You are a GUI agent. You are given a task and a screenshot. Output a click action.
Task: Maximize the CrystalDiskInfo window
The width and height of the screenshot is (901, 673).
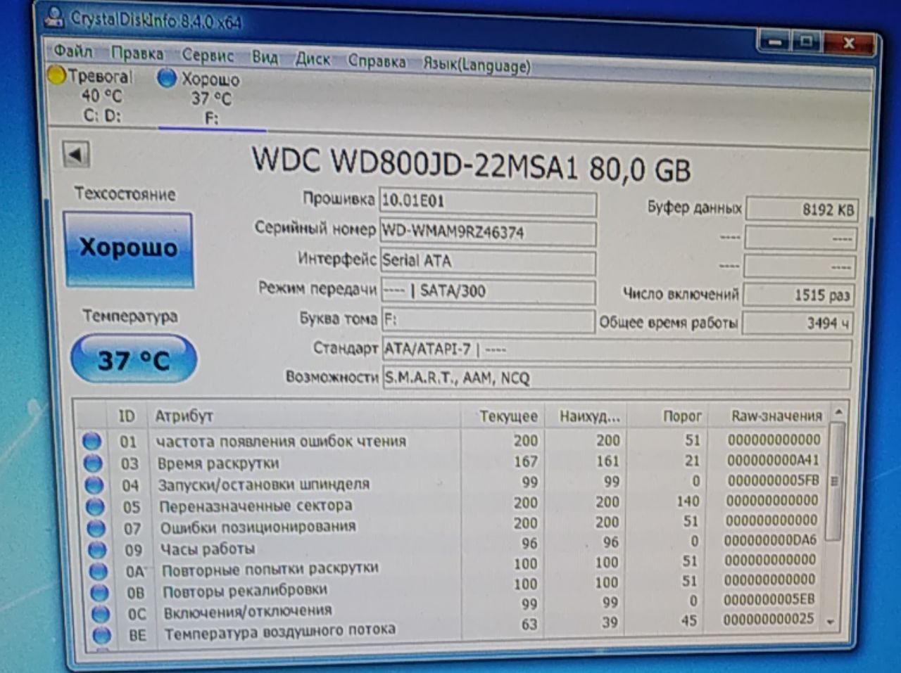pyautogui.click(x=807, y=42)
